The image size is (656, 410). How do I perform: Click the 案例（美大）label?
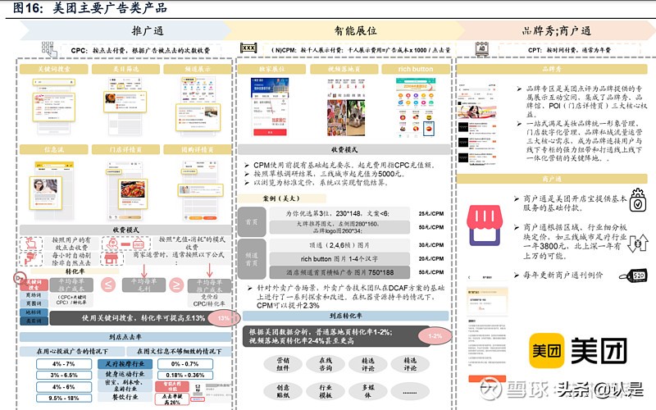(x=281, y=198)
